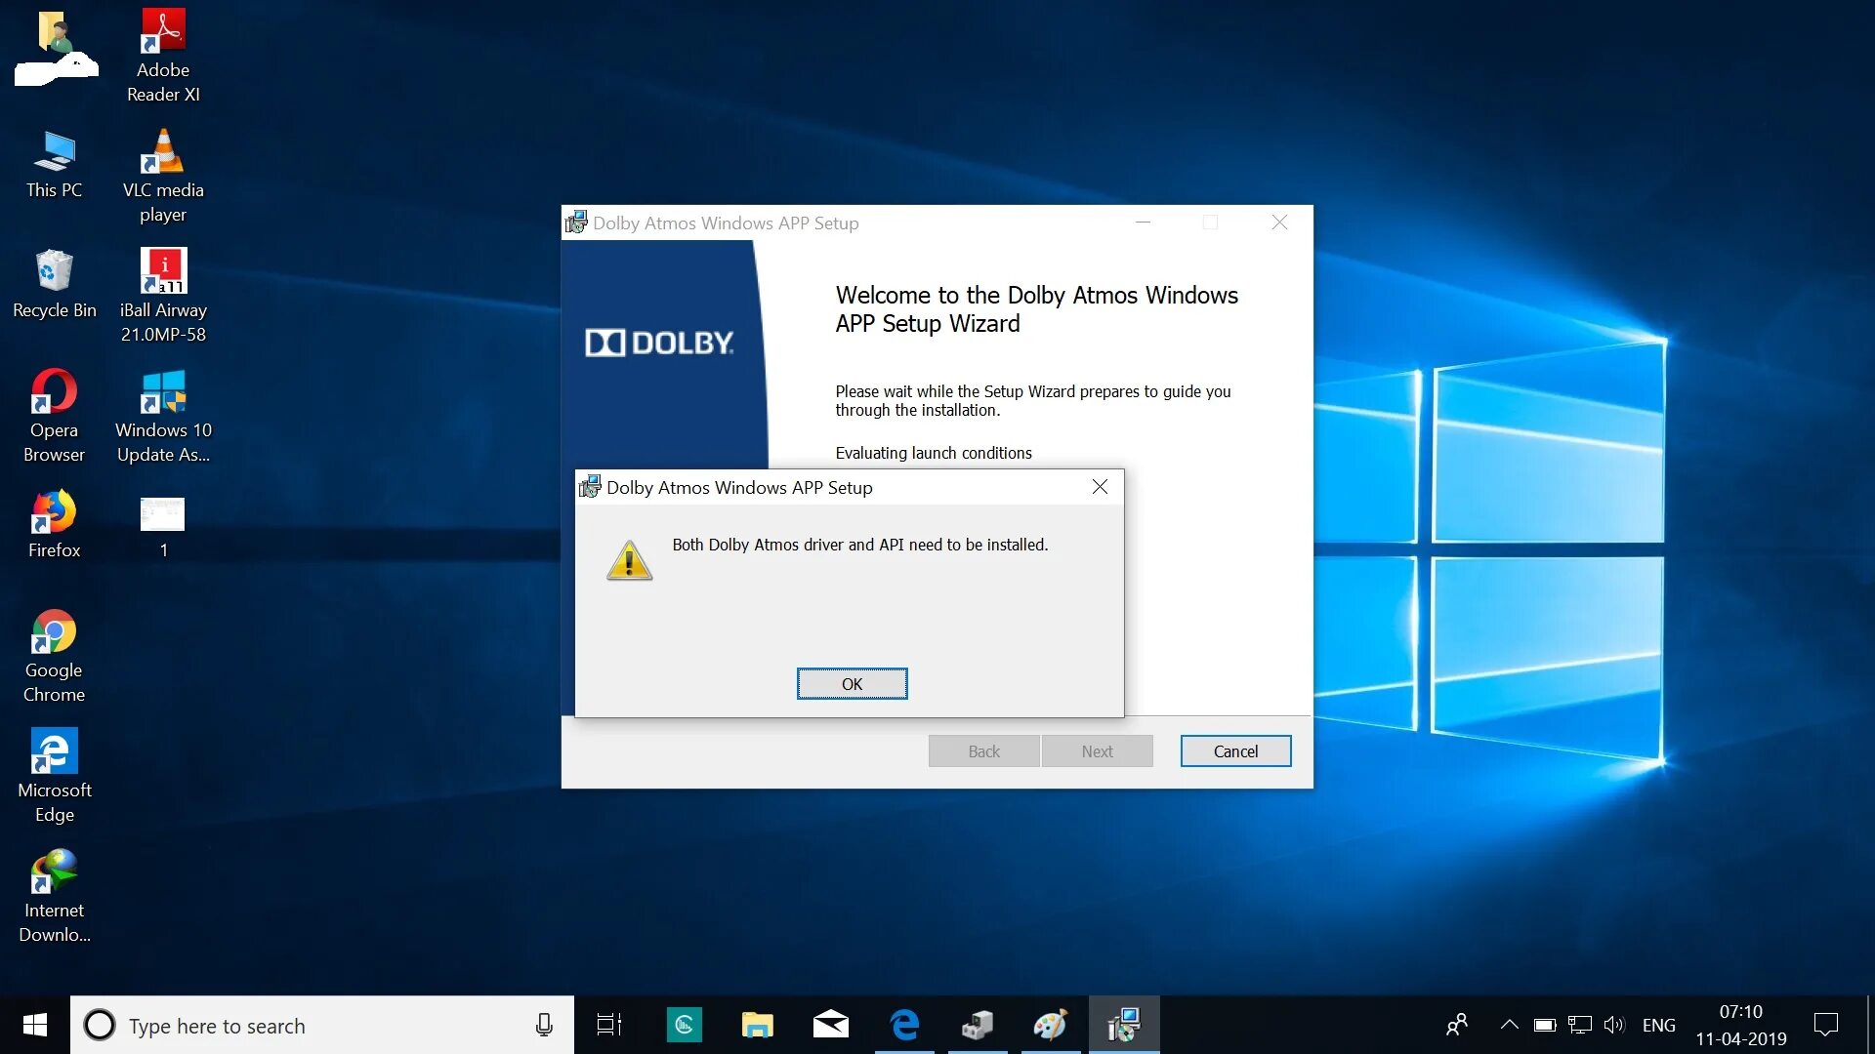Show hidden system tray icons
This screenshot has height=1054, width=1875.
click(1509, 1025)
